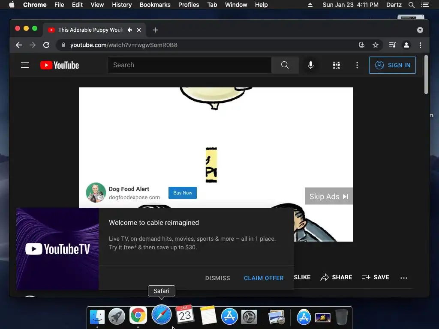Open Notification Center list icon
The image size is (439, 329).
[x=425, y=5]
